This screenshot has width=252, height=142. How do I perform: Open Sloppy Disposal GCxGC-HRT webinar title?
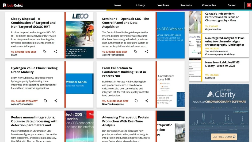point(33,23)
